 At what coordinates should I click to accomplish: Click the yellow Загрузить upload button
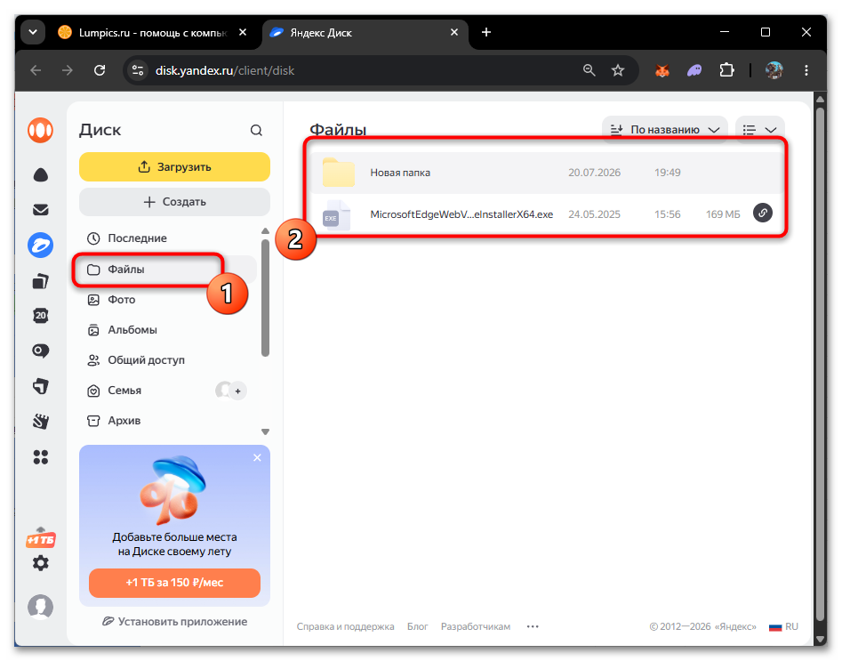tap(174, 166)
